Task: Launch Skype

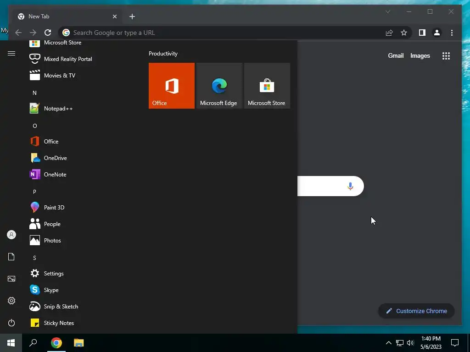Action: click(44, 290)
